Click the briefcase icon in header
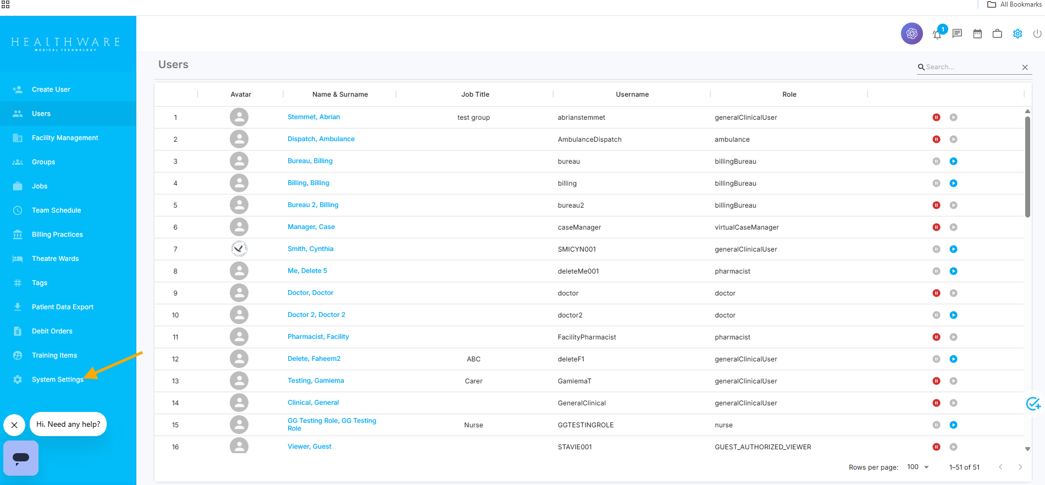 (x=997, y=34)
